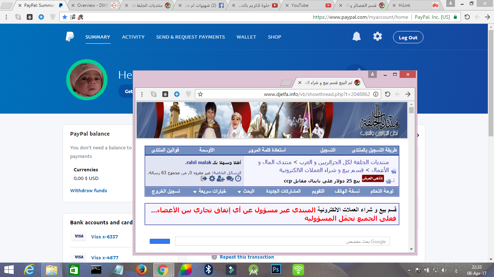Click forum banner image at top
The height and width of the screenshot is (277, 494).
click(x=272, y=120)
